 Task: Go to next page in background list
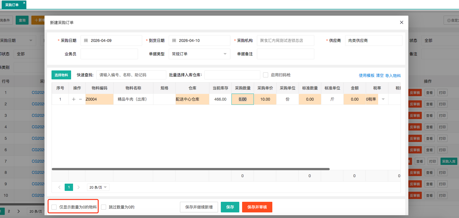click(18, 211)
